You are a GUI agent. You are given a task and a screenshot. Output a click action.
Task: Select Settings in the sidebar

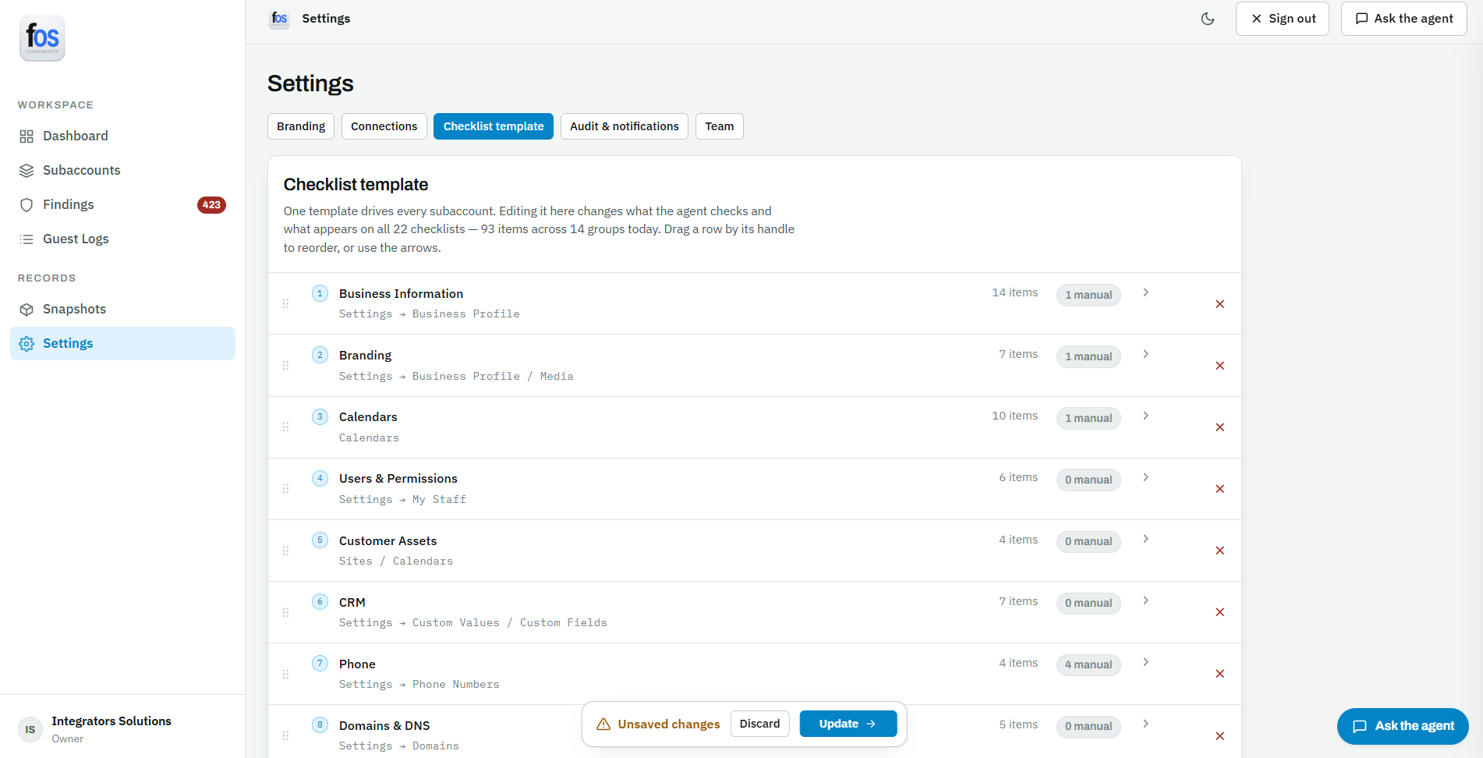point(122,343)
